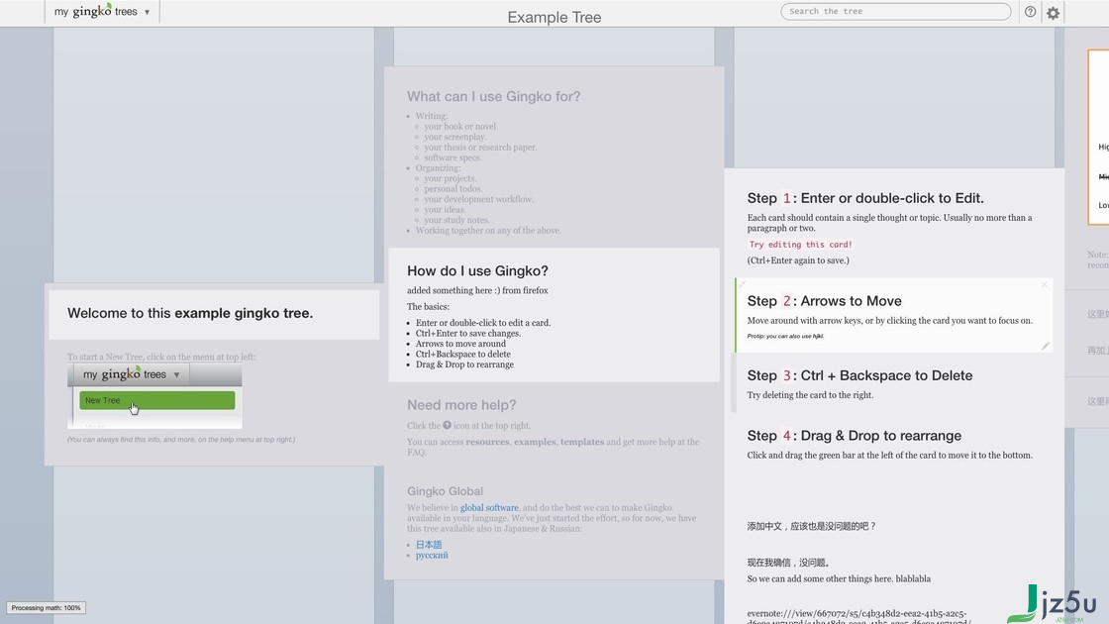Image resolution: width=1109 pixels, height=624 pixels.
Task: Click 'Working together on any of the above.' bullet
Action: [x=489, y=231]
